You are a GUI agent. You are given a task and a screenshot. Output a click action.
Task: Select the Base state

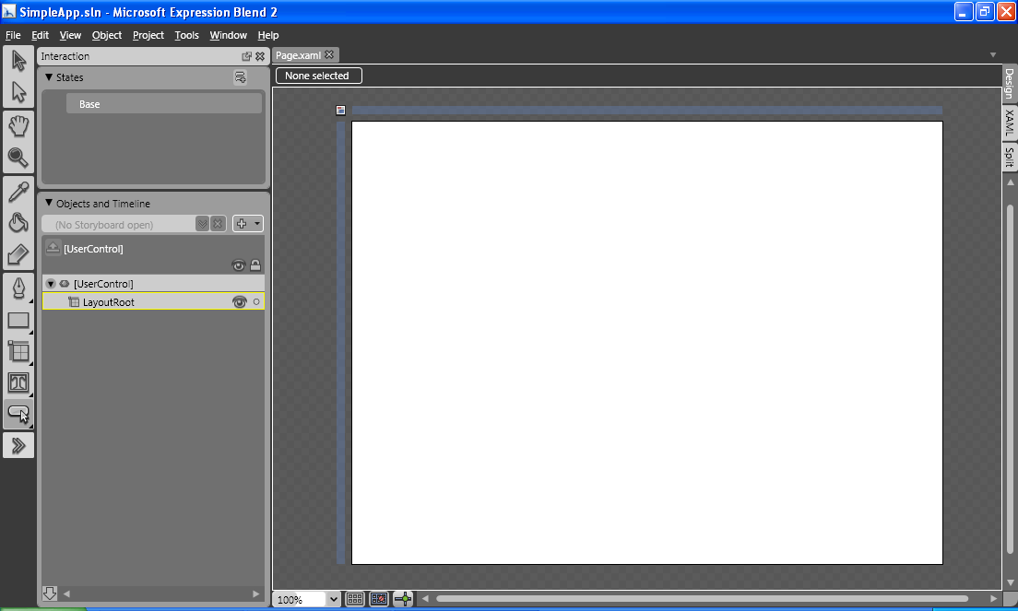[163, 104]
